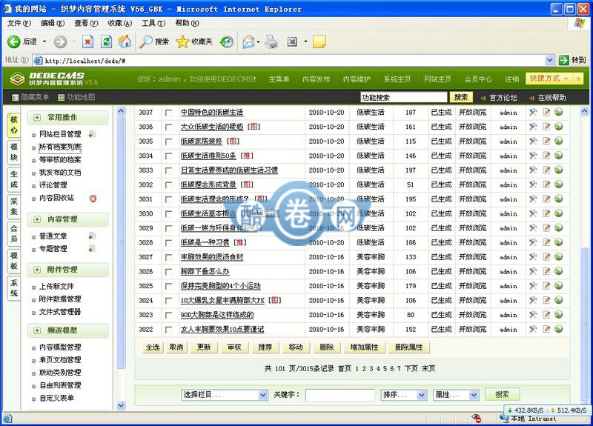Check the box for row 3030
Screen dimensions: 593x426
tap(169, 214)
